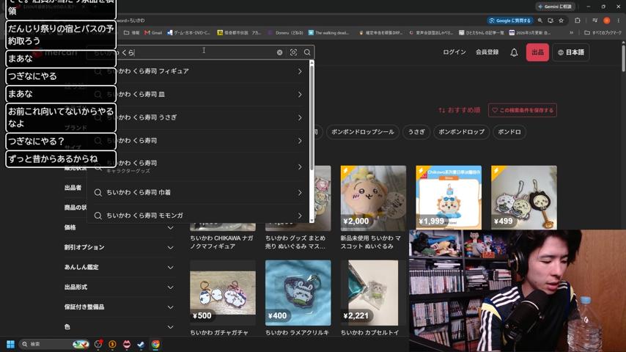Select suggestion ちいかわ くら寿司 皿
The height and width of the screenshot is (352, 626).
click(x=199, y=95)
